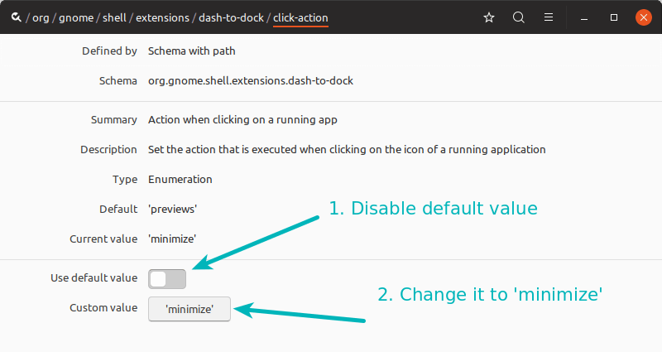Toggle the Use default value switch
This screenshot has height=352, width=662.
(167, 279)
